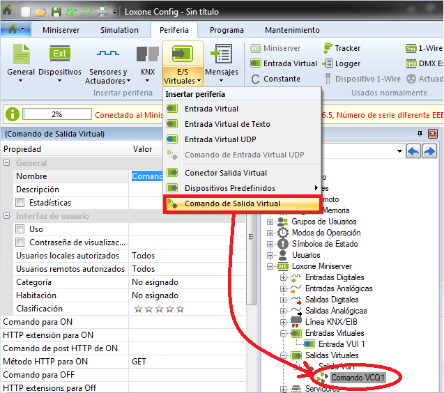The height and width of the screenshot is (393, 444).
Task: Insert the 1-Wire extension
Action: 424,48
